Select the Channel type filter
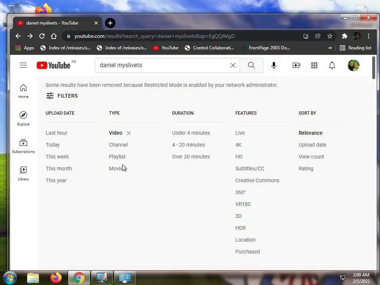Screen dimensions: 380x285 coord(118,145)
